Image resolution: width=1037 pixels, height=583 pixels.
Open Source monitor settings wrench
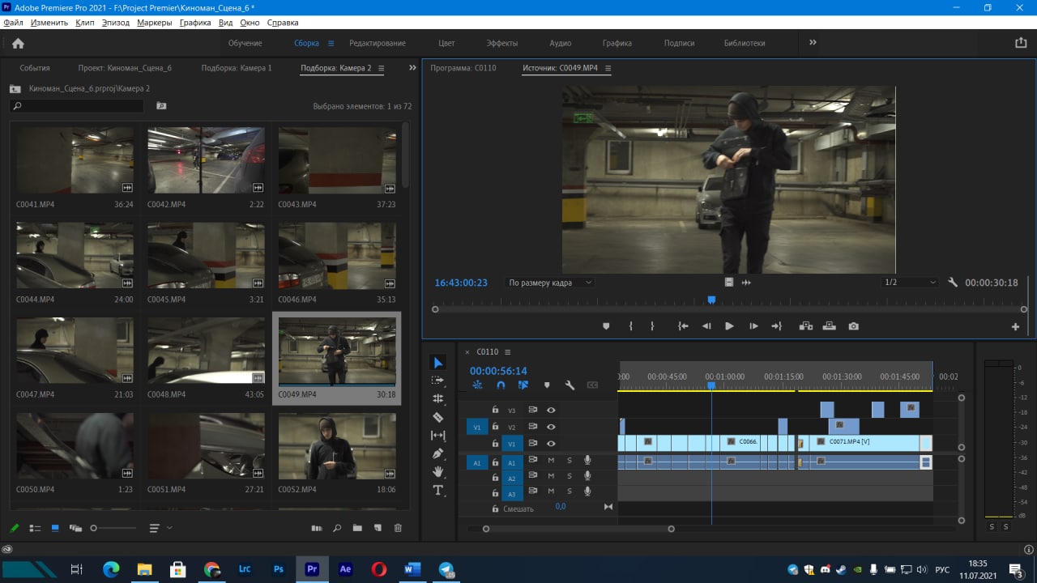coord(953,283)
